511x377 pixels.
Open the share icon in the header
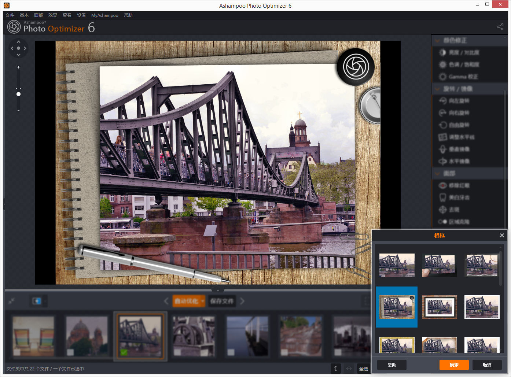click(500, 27)
